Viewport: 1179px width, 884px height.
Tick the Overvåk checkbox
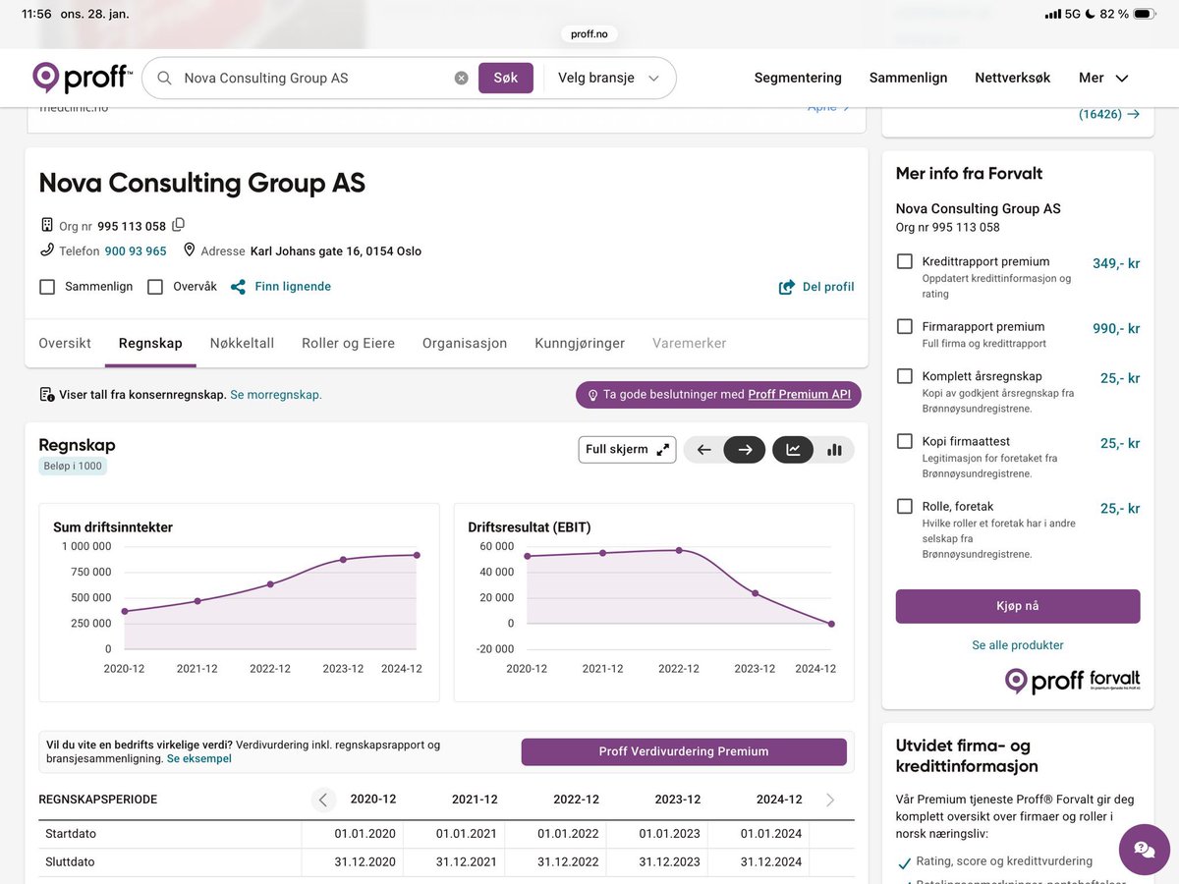pos(155,287)
